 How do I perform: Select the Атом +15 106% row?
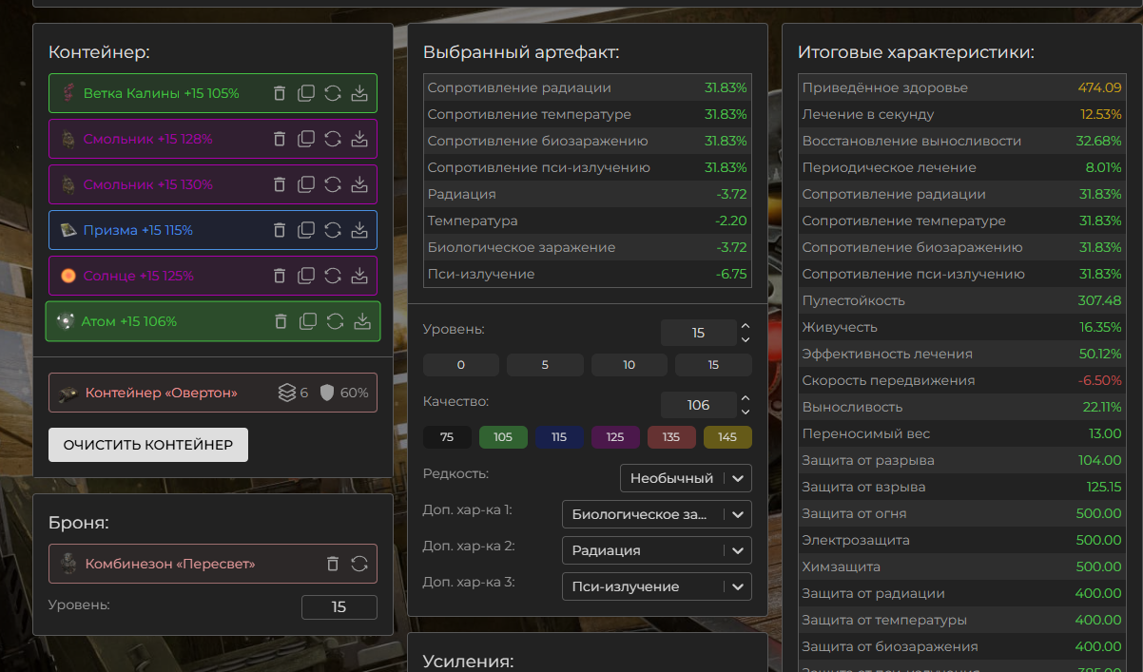pyautogui.click(x=213, y=321)
